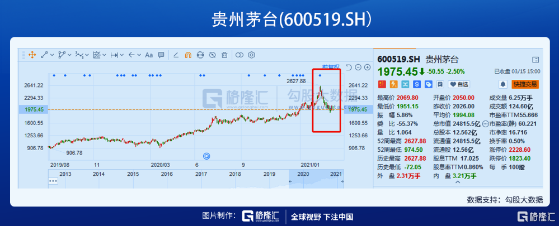Image resolution: width=559 pixels, height=226 pixels.
Task: Zoom in chart with plus circle
Action: tap(368, 67)
